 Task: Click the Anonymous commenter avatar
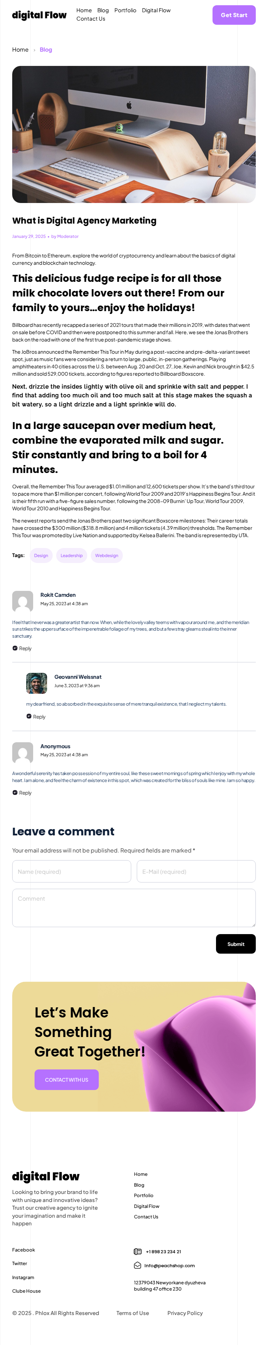point(22,752)
